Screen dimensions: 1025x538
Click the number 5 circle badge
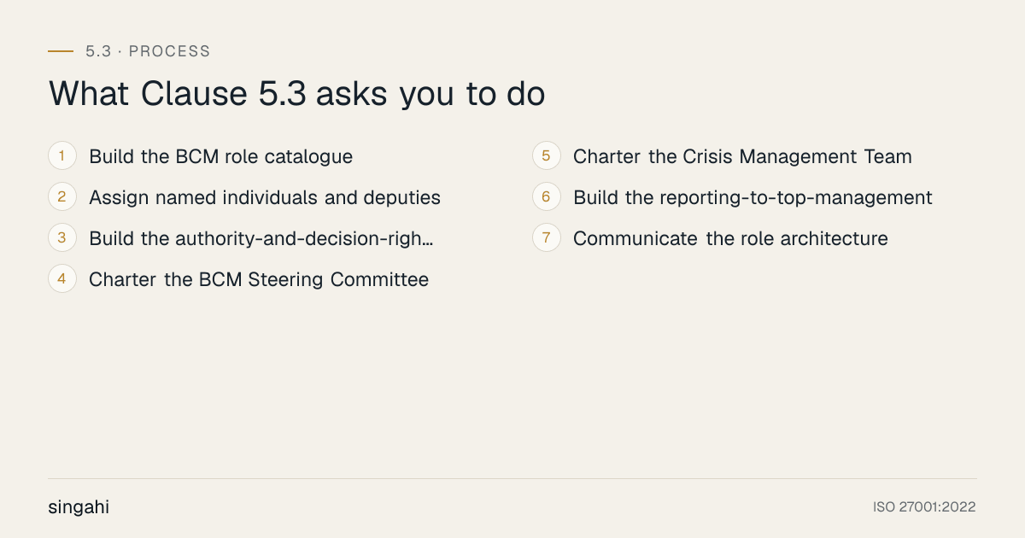click(547, 156)
